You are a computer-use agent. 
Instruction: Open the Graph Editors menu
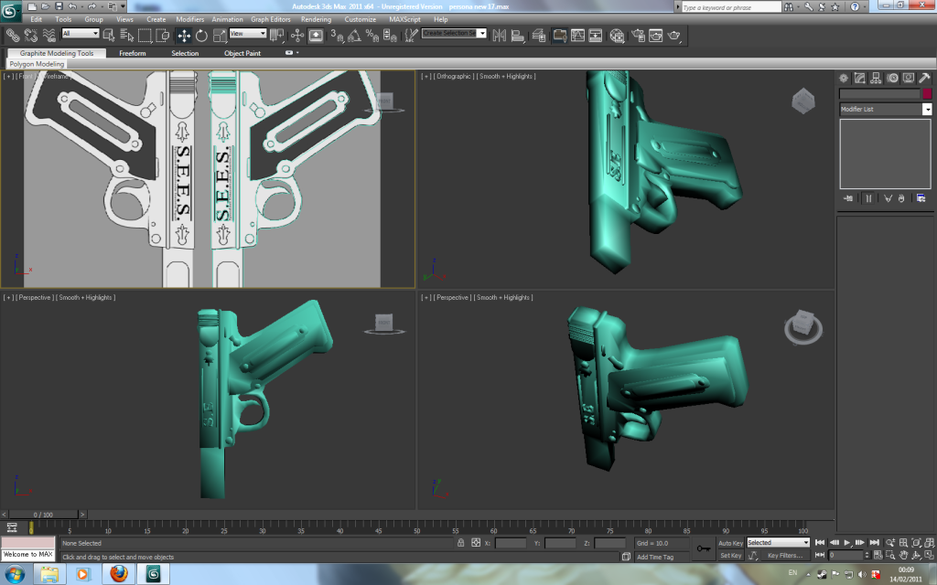(271, 19)
